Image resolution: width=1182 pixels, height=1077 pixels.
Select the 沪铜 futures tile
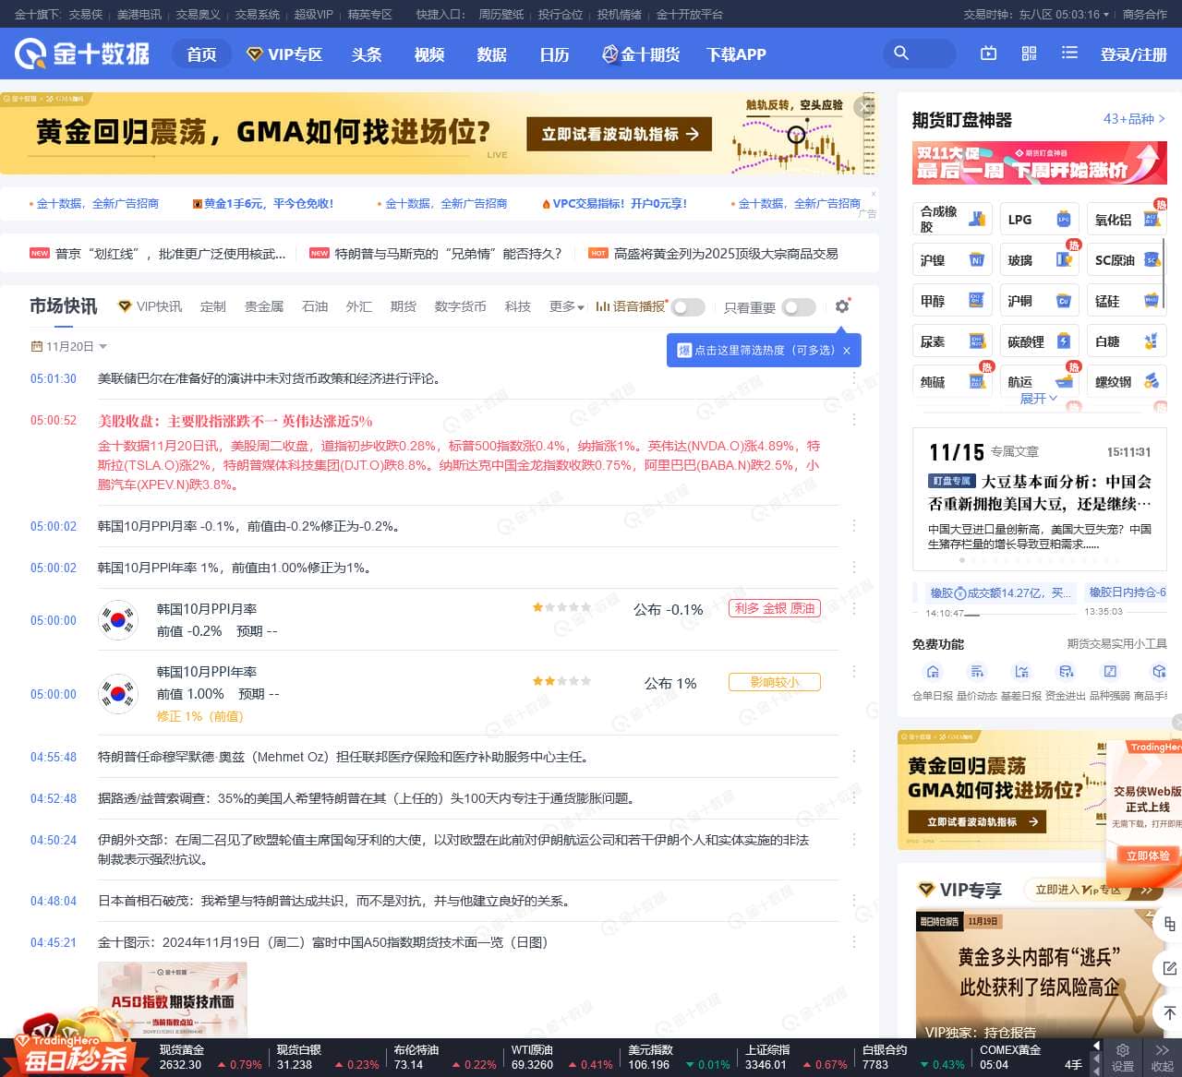(x=1039, y=301)
